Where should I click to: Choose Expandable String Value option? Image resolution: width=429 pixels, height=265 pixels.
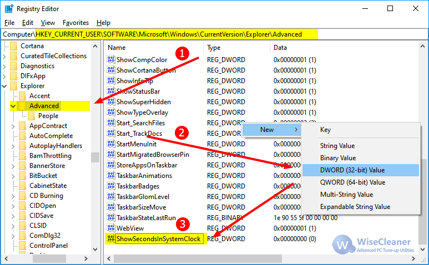click(x=361, y=207)
